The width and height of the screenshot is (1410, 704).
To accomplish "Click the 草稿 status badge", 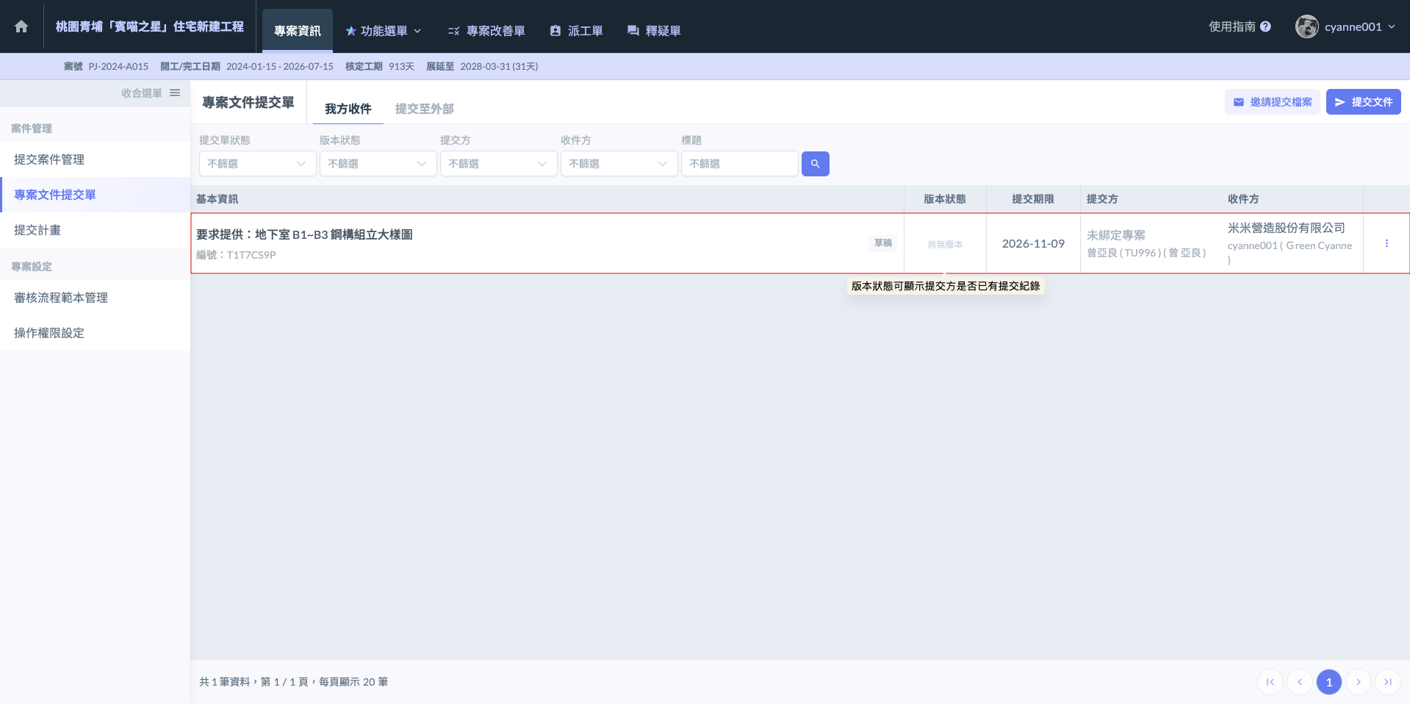I will coord(883,243).
